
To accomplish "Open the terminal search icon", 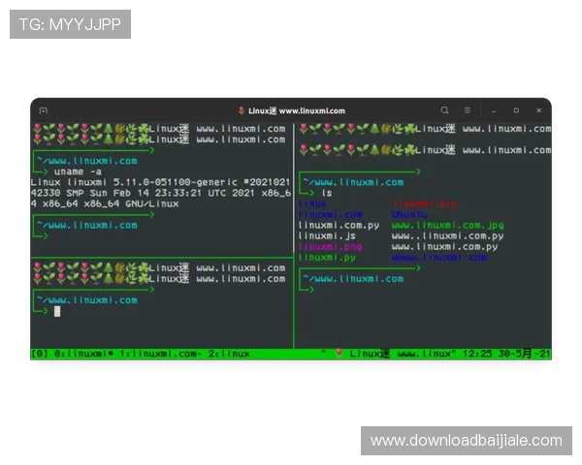I will coord(445,110).
